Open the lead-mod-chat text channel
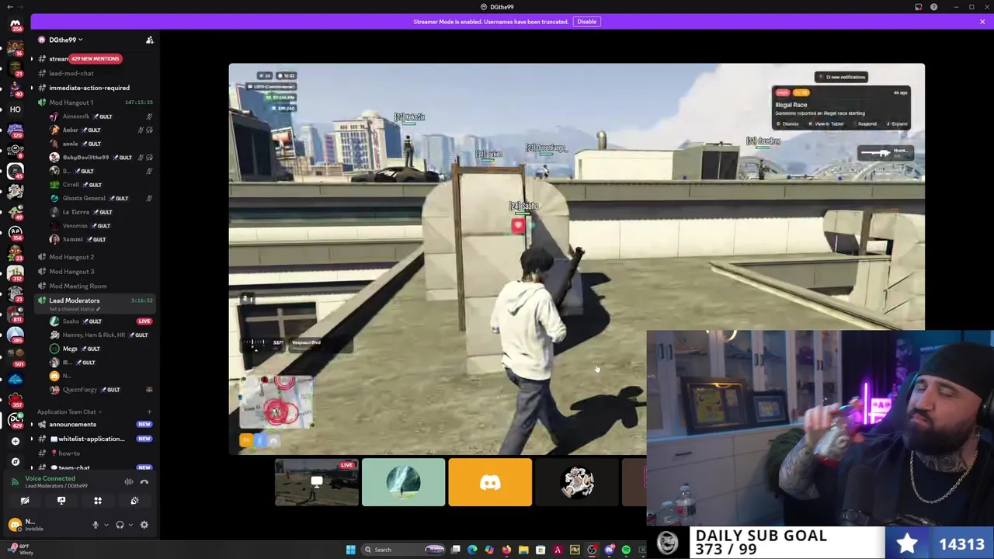Viewport: 994px width, 559px height. pyautogui.click(x=71, y=73)
